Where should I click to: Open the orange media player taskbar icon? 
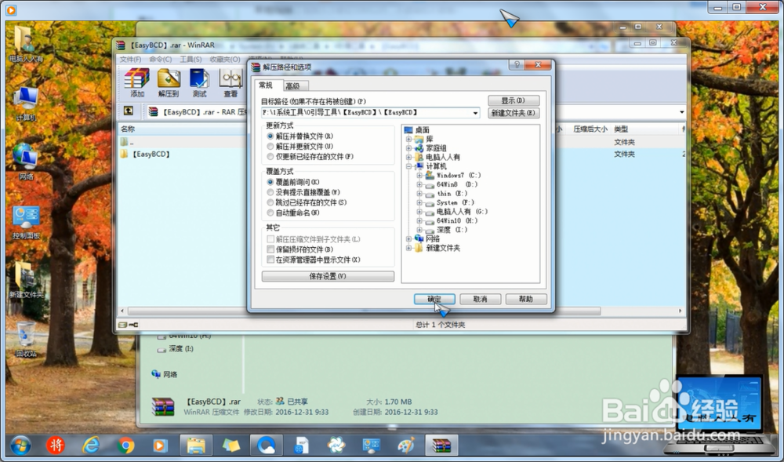(x=160, y=445)
